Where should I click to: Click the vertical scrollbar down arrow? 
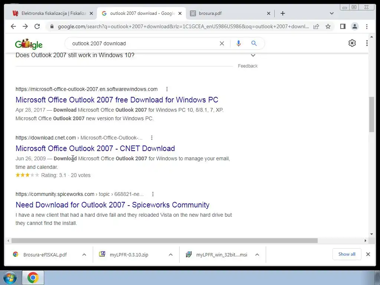[372, 234]
